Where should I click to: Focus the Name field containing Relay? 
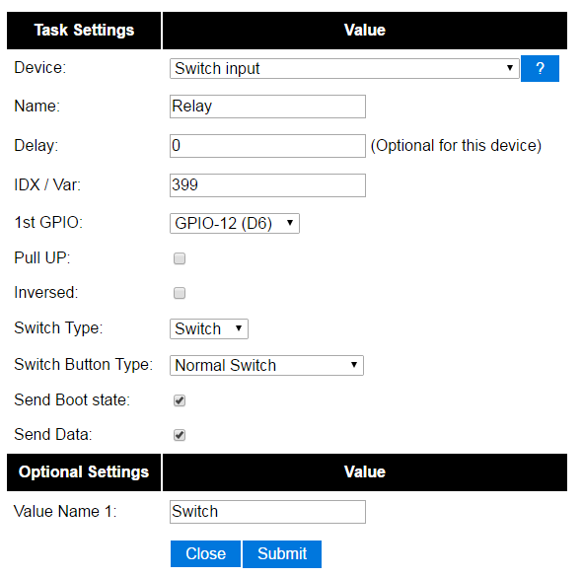pyautogui.click(x=267, y=107)
